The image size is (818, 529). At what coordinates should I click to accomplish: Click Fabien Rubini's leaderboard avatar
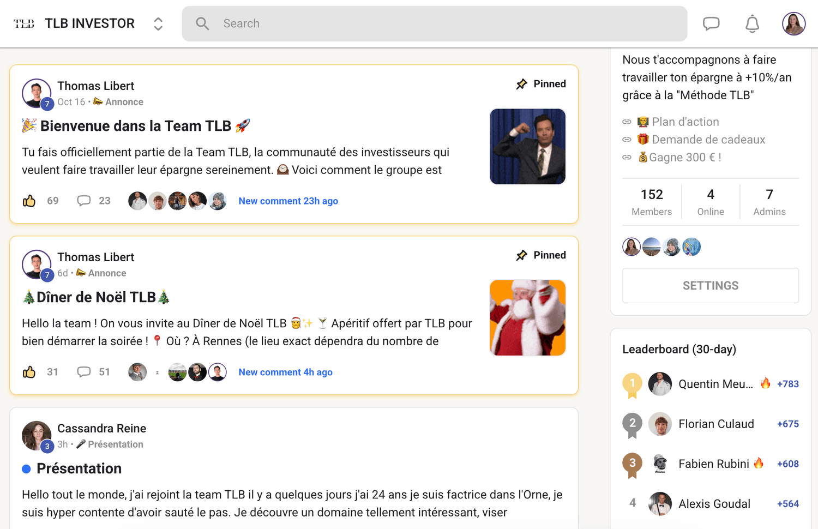660,464
